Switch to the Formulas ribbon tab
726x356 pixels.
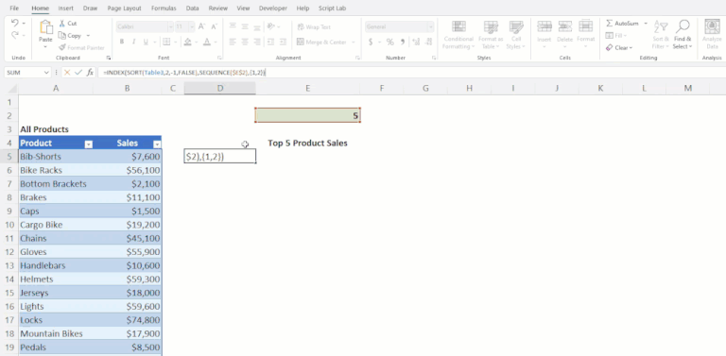tap(164, 8)
